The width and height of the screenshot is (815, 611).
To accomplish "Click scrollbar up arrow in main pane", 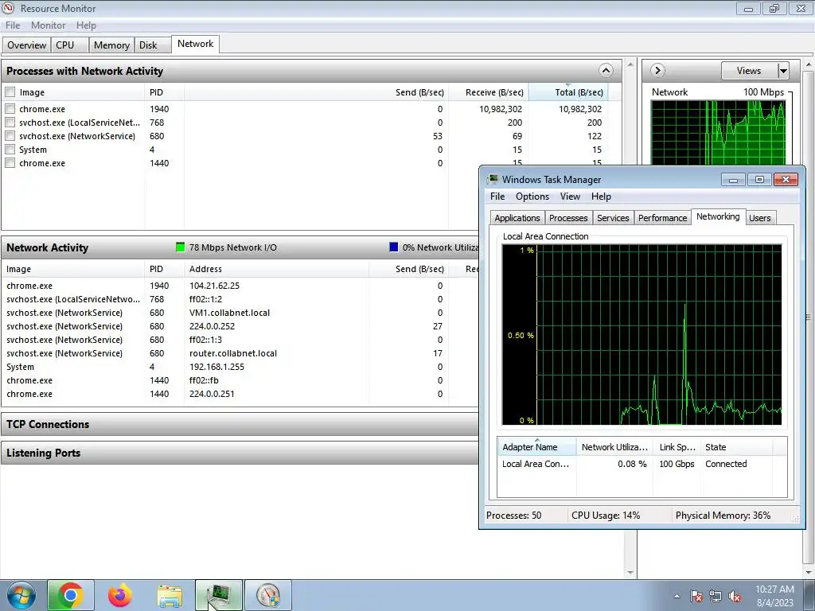I will tap(630, 64).
